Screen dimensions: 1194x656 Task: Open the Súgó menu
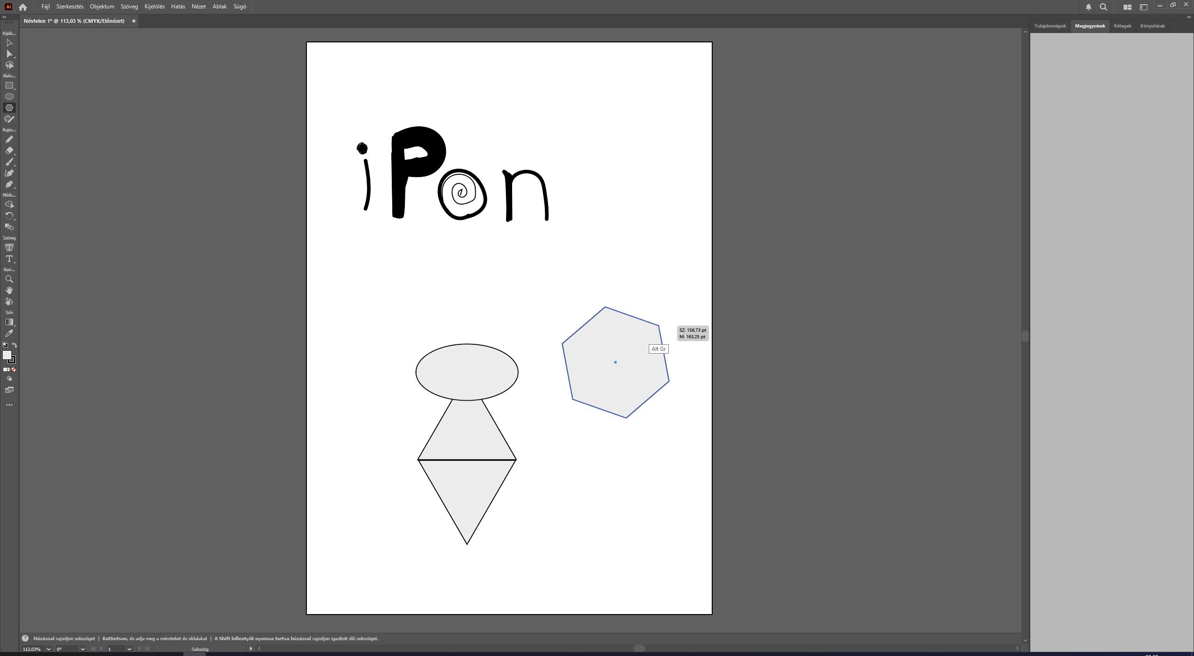click(240, 7)
